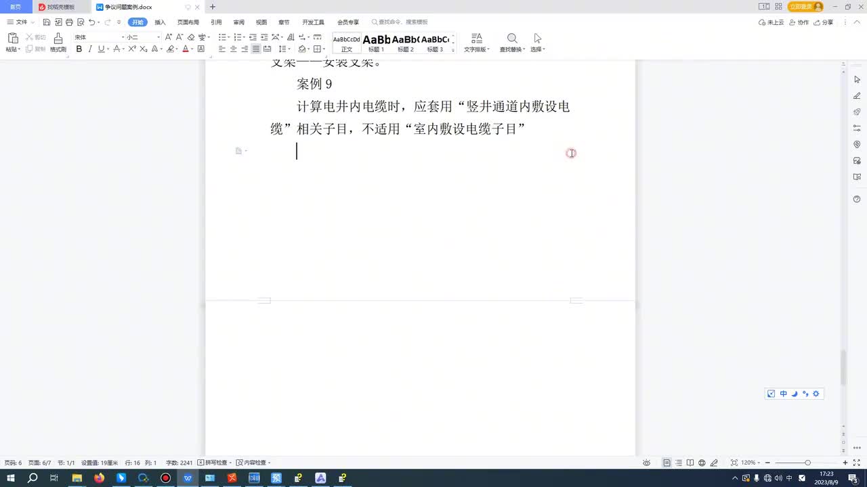Apply Bold formatting
This screenshot has width=867, height=487.
tap(79, 49)
